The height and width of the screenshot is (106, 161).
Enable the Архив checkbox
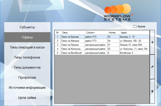point(135,26)
